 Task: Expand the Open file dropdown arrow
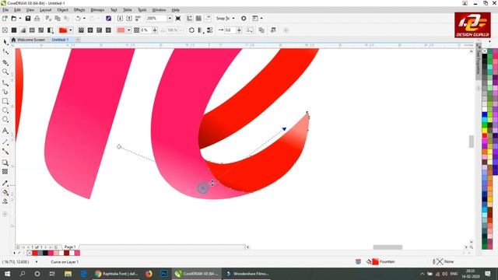click(x=20, y=19)
